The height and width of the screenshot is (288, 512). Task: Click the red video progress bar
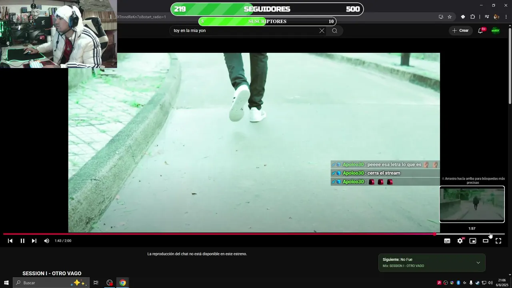point(219,234)
